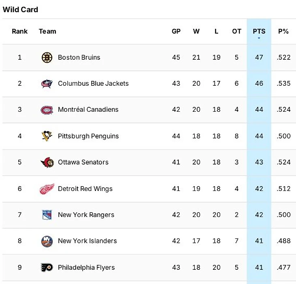Click the Boston Bruins logo icon
The height and width of the screenshot is (284, 296).
click(47, 58)
